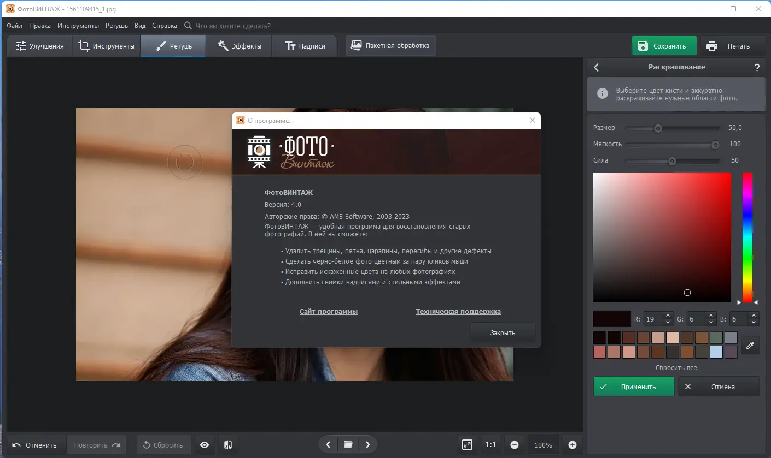Image resolution: width=771 pixels, height=458 pixels.
Task: Click the B value input field
Action: click(739, 319)
